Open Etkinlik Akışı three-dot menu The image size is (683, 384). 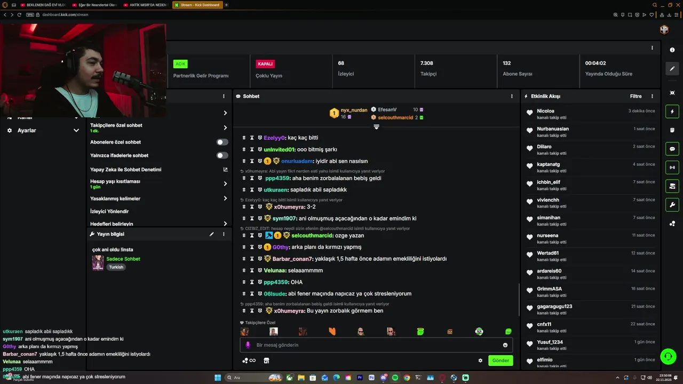click(652, 97)
